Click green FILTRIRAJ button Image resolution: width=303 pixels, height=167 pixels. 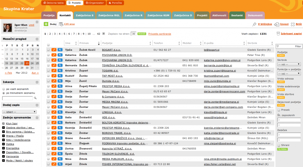(283, 149)
